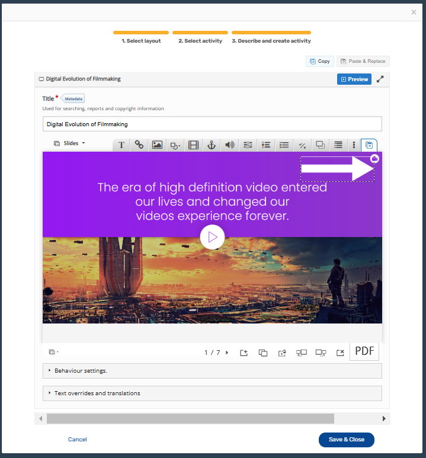
Task: Add a Go to Slide anchor element
Action: pyautogui.click(x=212, y=145)
